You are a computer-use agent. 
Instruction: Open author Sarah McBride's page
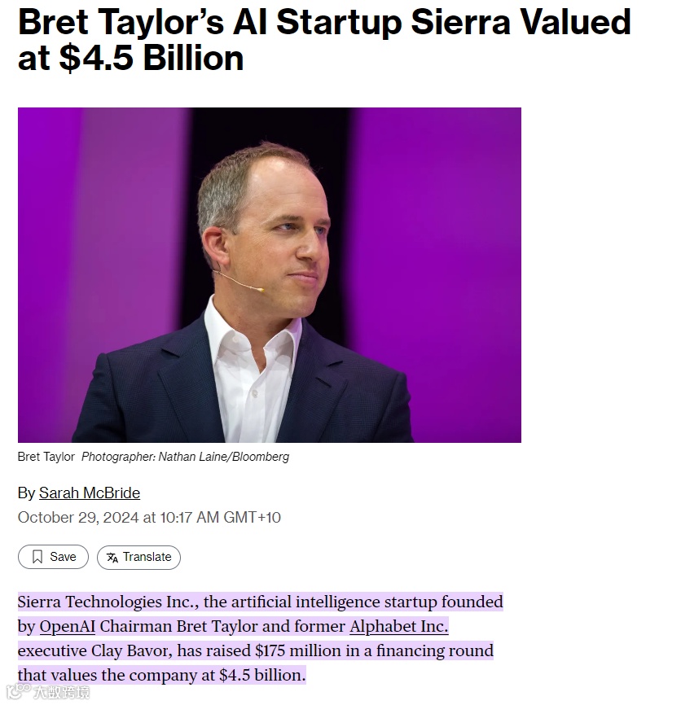[x=90, y=493]
